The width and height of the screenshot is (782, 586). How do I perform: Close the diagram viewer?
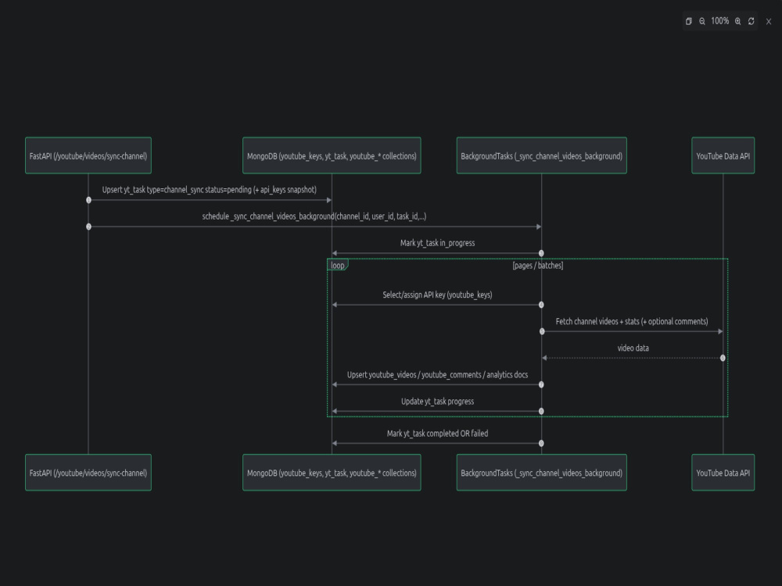[769, 21]
